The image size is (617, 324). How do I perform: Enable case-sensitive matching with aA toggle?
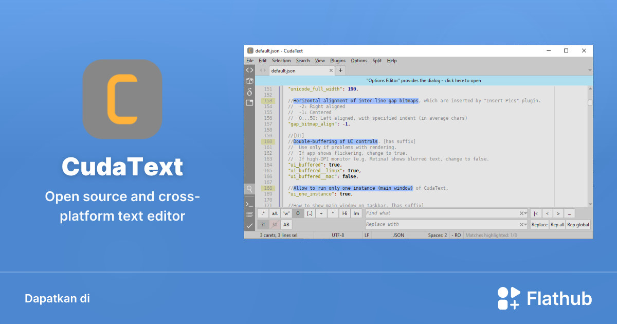point(275,213)
